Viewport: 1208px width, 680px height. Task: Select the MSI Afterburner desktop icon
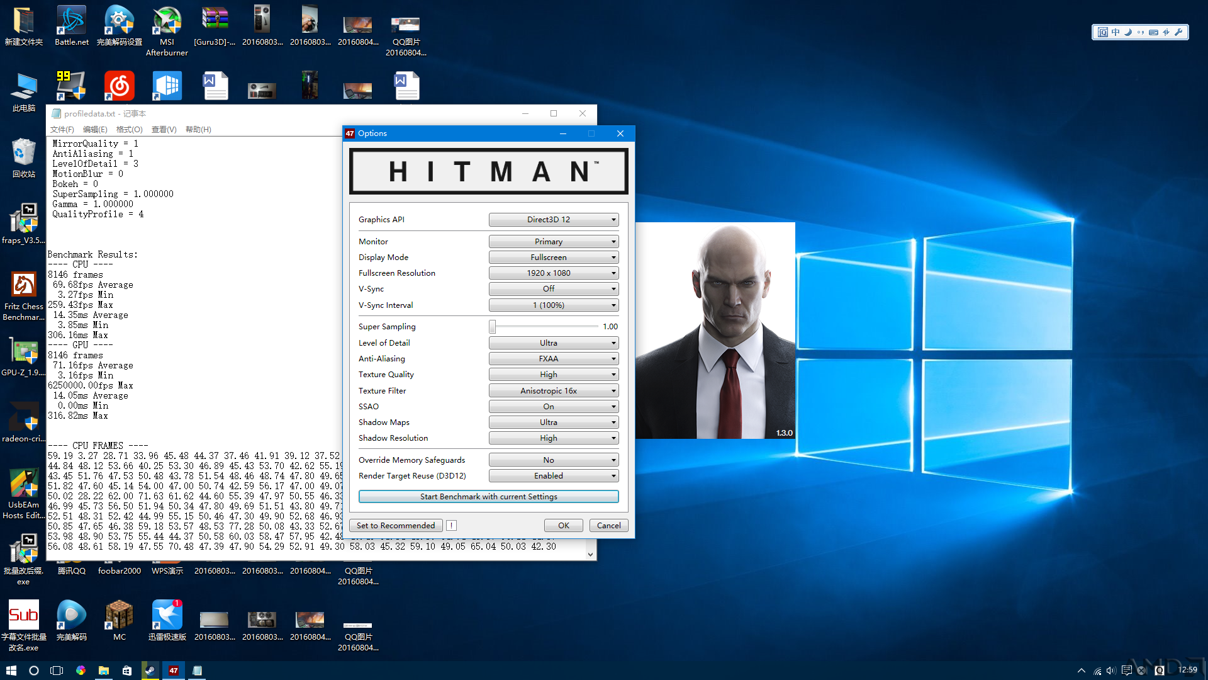coord(167,31)
